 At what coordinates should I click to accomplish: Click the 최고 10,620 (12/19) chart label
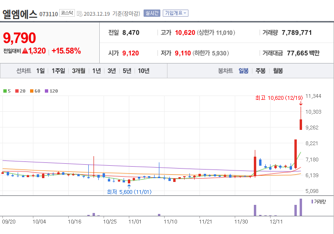(279, 98)
